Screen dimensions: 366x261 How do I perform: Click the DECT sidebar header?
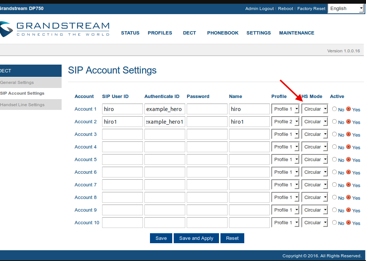pos(30,71)
